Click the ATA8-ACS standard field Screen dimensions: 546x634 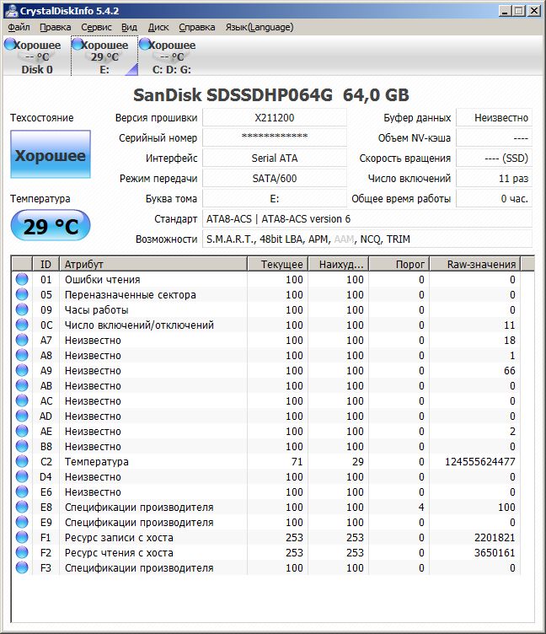367,218
